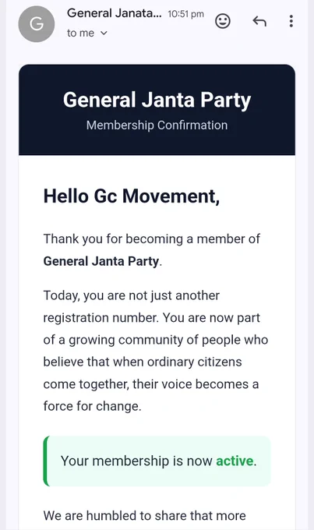Click the bold General Janta Party body text
Image resolution: width=314 pixels, height=530 pixels.
click(101, 261)
